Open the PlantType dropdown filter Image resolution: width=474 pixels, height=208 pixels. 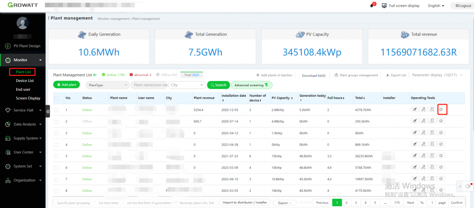107,85
